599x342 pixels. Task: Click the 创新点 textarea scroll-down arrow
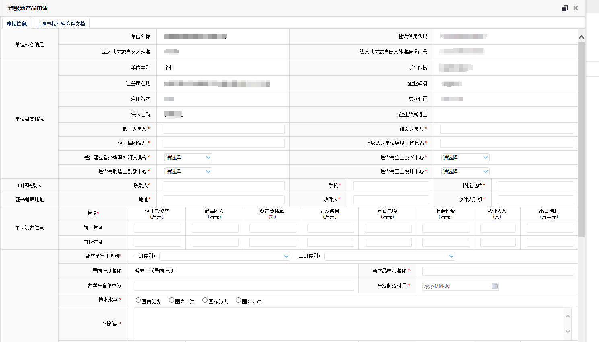568,331
